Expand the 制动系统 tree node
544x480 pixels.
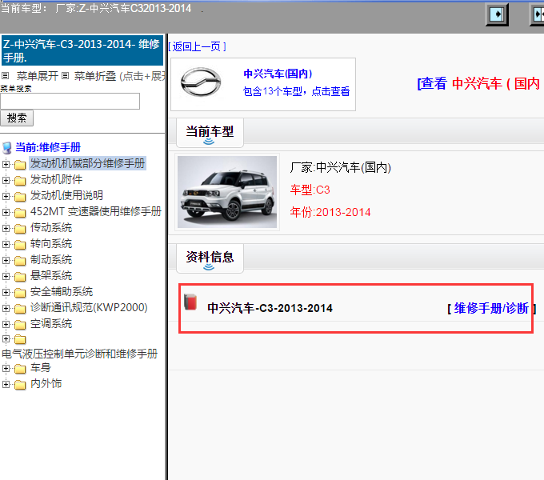tap(6, 260)
